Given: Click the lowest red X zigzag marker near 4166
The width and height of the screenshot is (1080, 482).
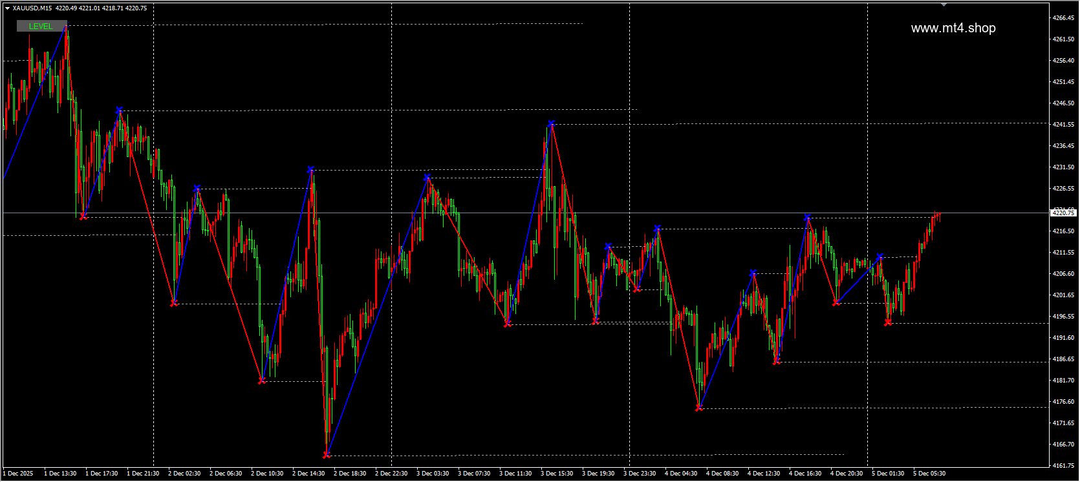Looking at the screenshot, I should (x=327, y=455).
